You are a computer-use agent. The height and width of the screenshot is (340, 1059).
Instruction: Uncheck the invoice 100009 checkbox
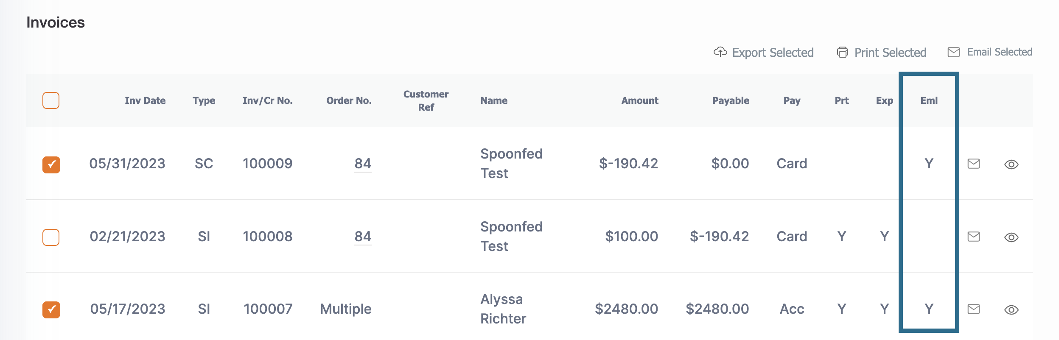pos(51,165)
